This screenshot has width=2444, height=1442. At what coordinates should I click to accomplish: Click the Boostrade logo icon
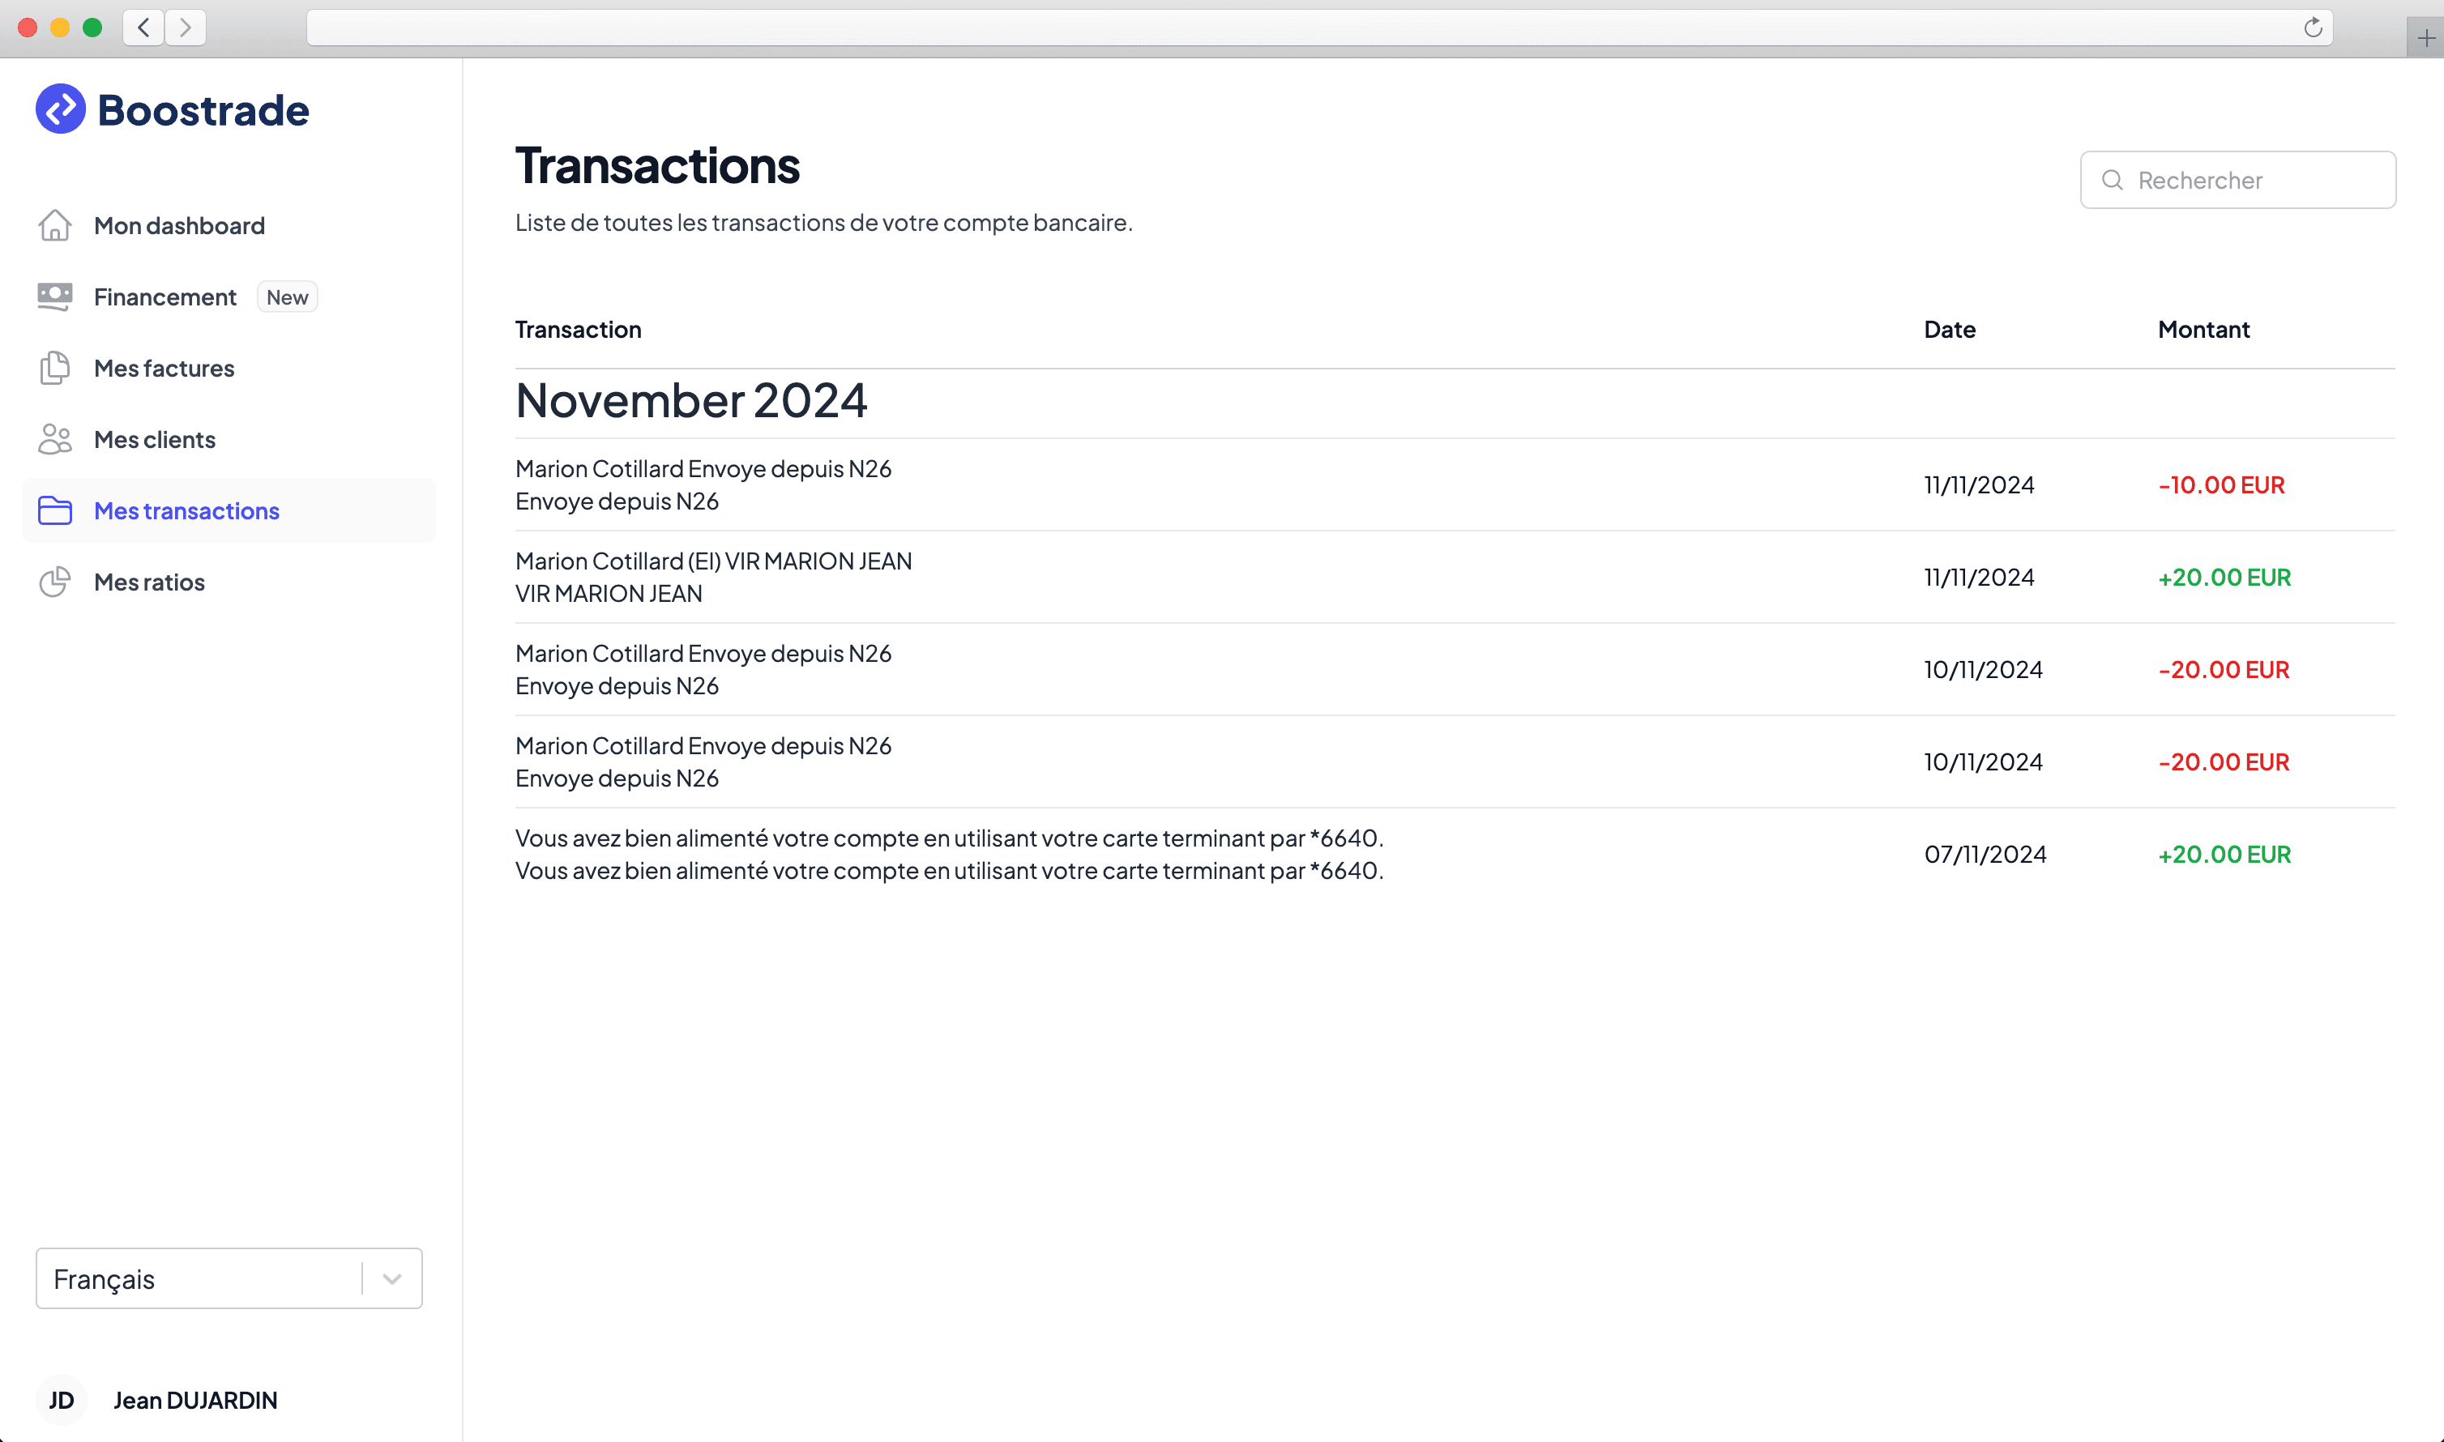pos(60,109)
